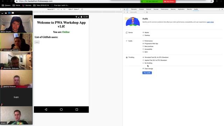Open the Nexus 5X device dropdown
The height and width of the screenshot is (126, 224).
51,9
